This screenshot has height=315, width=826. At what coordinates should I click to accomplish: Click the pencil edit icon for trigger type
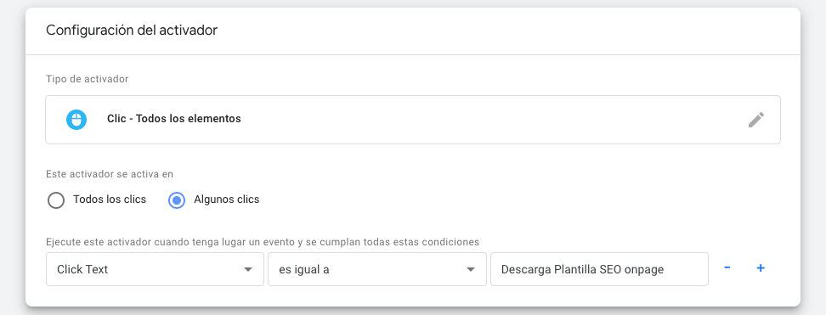756,120
